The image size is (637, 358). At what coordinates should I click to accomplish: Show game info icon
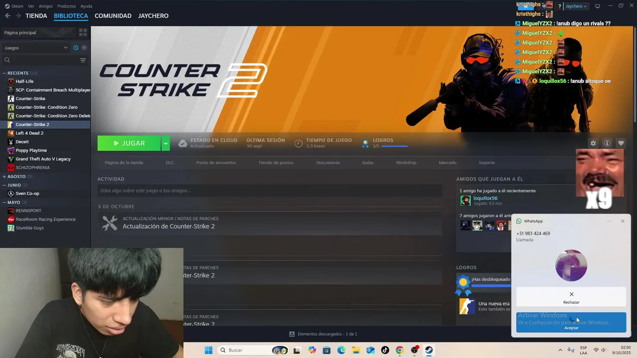(607, 143)
